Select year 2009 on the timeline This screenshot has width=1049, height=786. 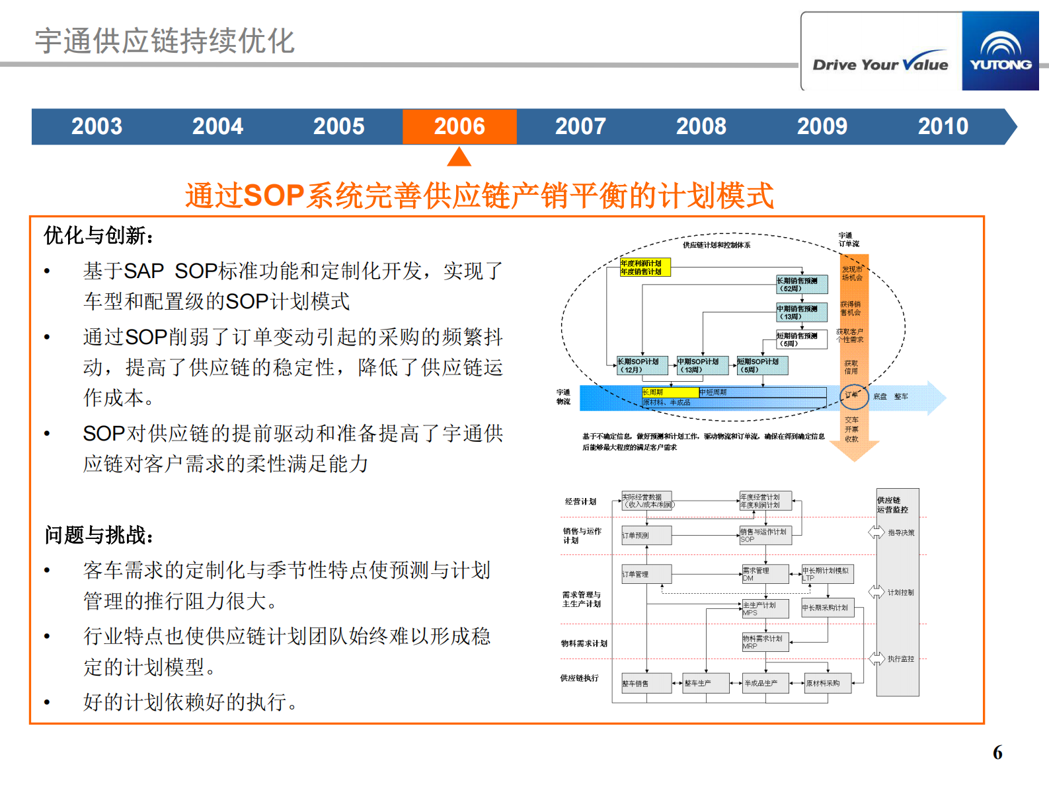click(822, 126)
